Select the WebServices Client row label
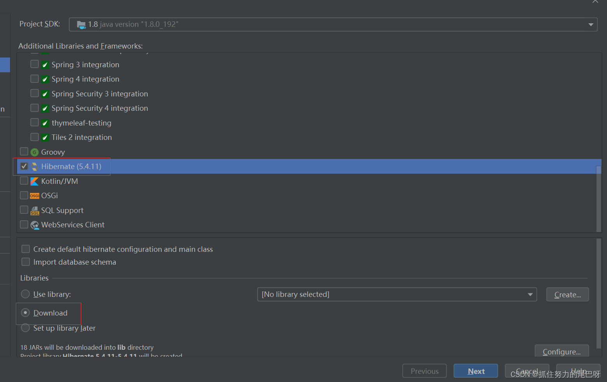The height and width of the screenshot is (382, 607). (73, 225)
